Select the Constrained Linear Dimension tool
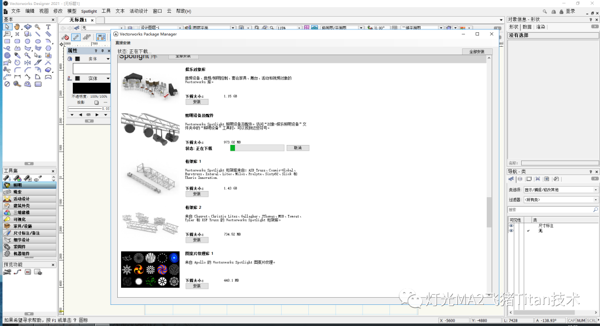The height and width of the screenshot is (326, 600). (17, 77)
